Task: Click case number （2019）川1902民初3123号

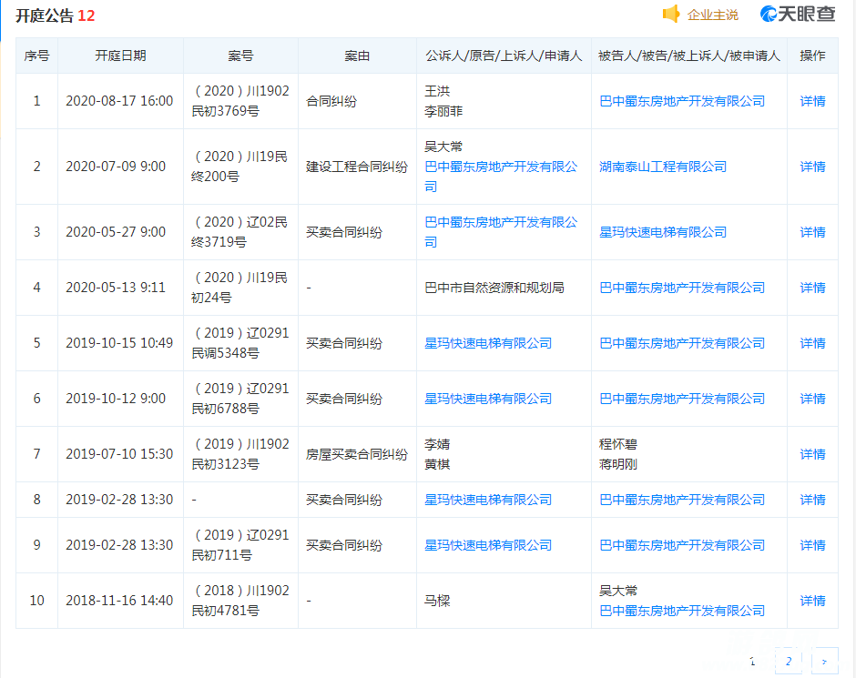Action: pyautogui.click(x=240, y=454)
